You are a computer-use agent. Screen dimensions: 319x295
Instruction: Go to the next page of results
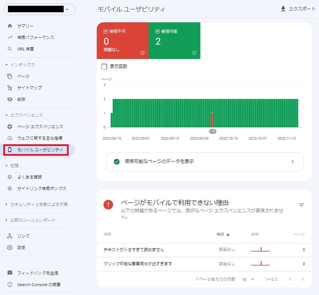point(303,279)
